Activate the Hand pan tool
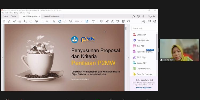 click(59, 21)
